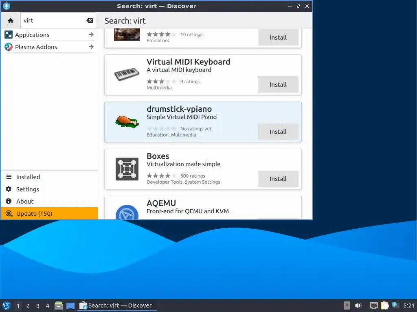Install the Emulators app at top
417x312 pixels.
(278, 37)
